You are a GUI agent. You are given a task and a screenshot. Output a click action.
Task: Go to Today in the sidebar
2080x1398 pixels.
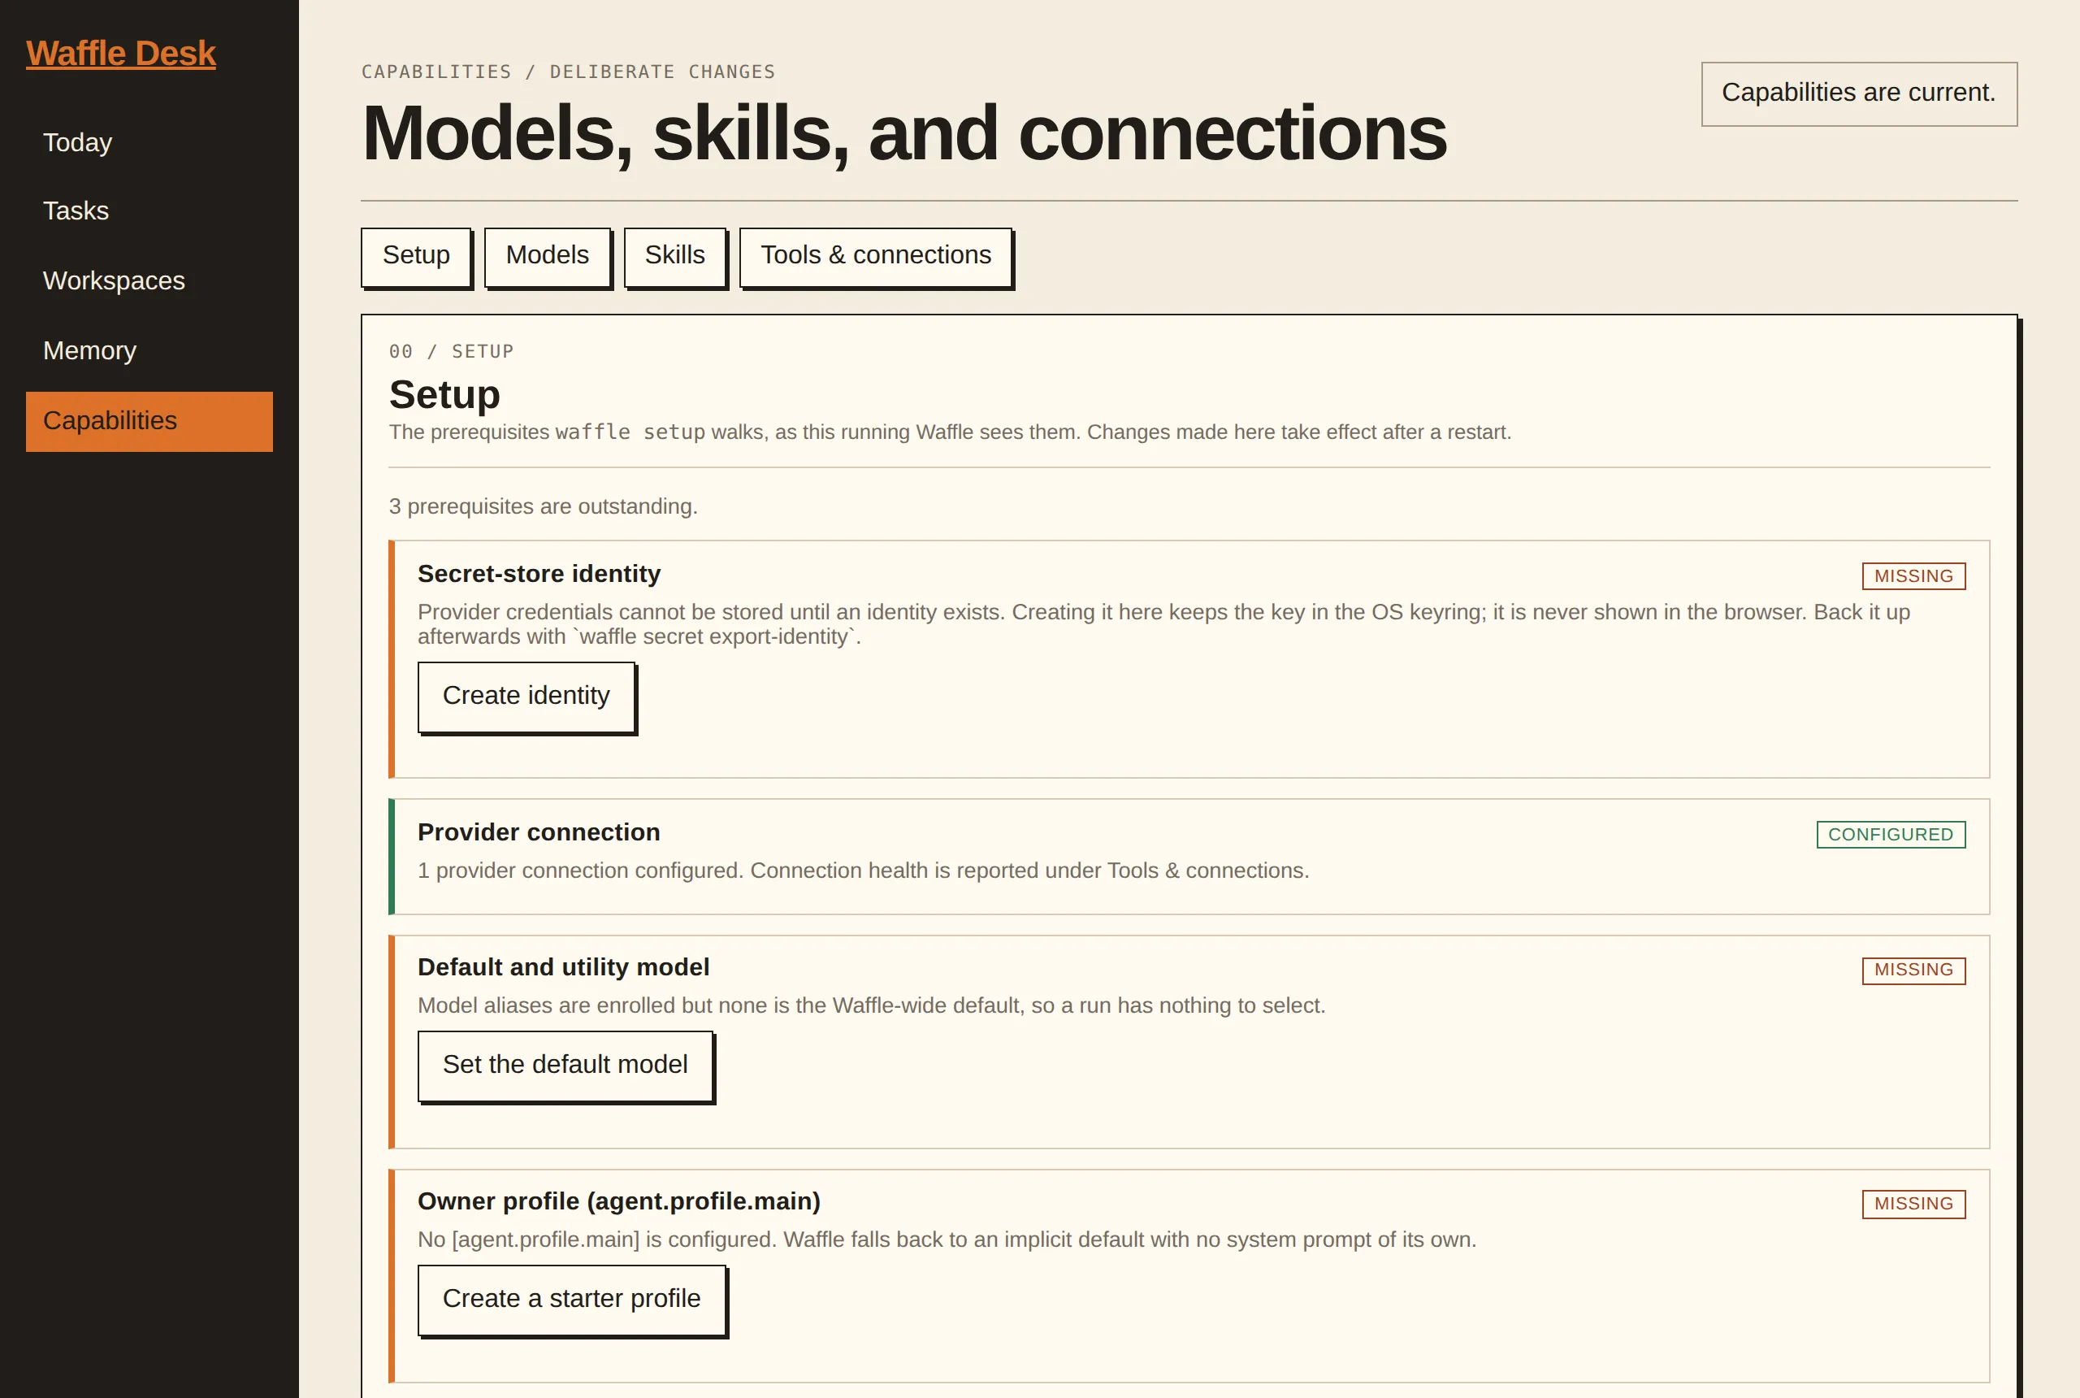[149, 143]
